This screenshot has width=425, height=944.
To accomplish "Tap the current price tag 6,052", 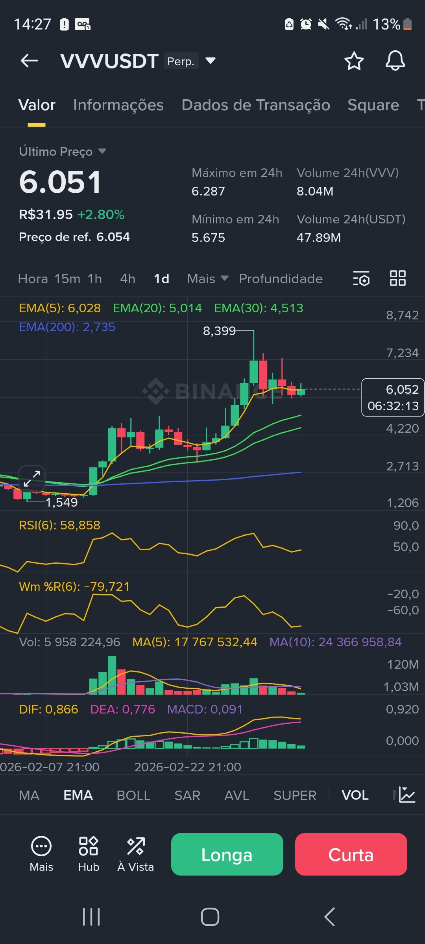I will pyautogui.click(x=393, y=397).
